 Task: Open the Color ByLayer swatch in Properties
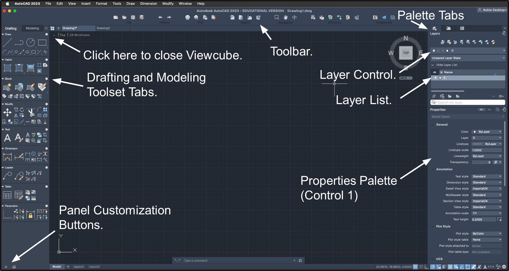(487, 132)
